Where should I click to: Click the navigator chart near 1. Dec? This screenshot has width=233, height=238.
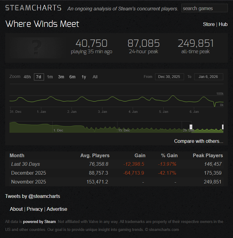pyautogui.click(x=58, y=130)
